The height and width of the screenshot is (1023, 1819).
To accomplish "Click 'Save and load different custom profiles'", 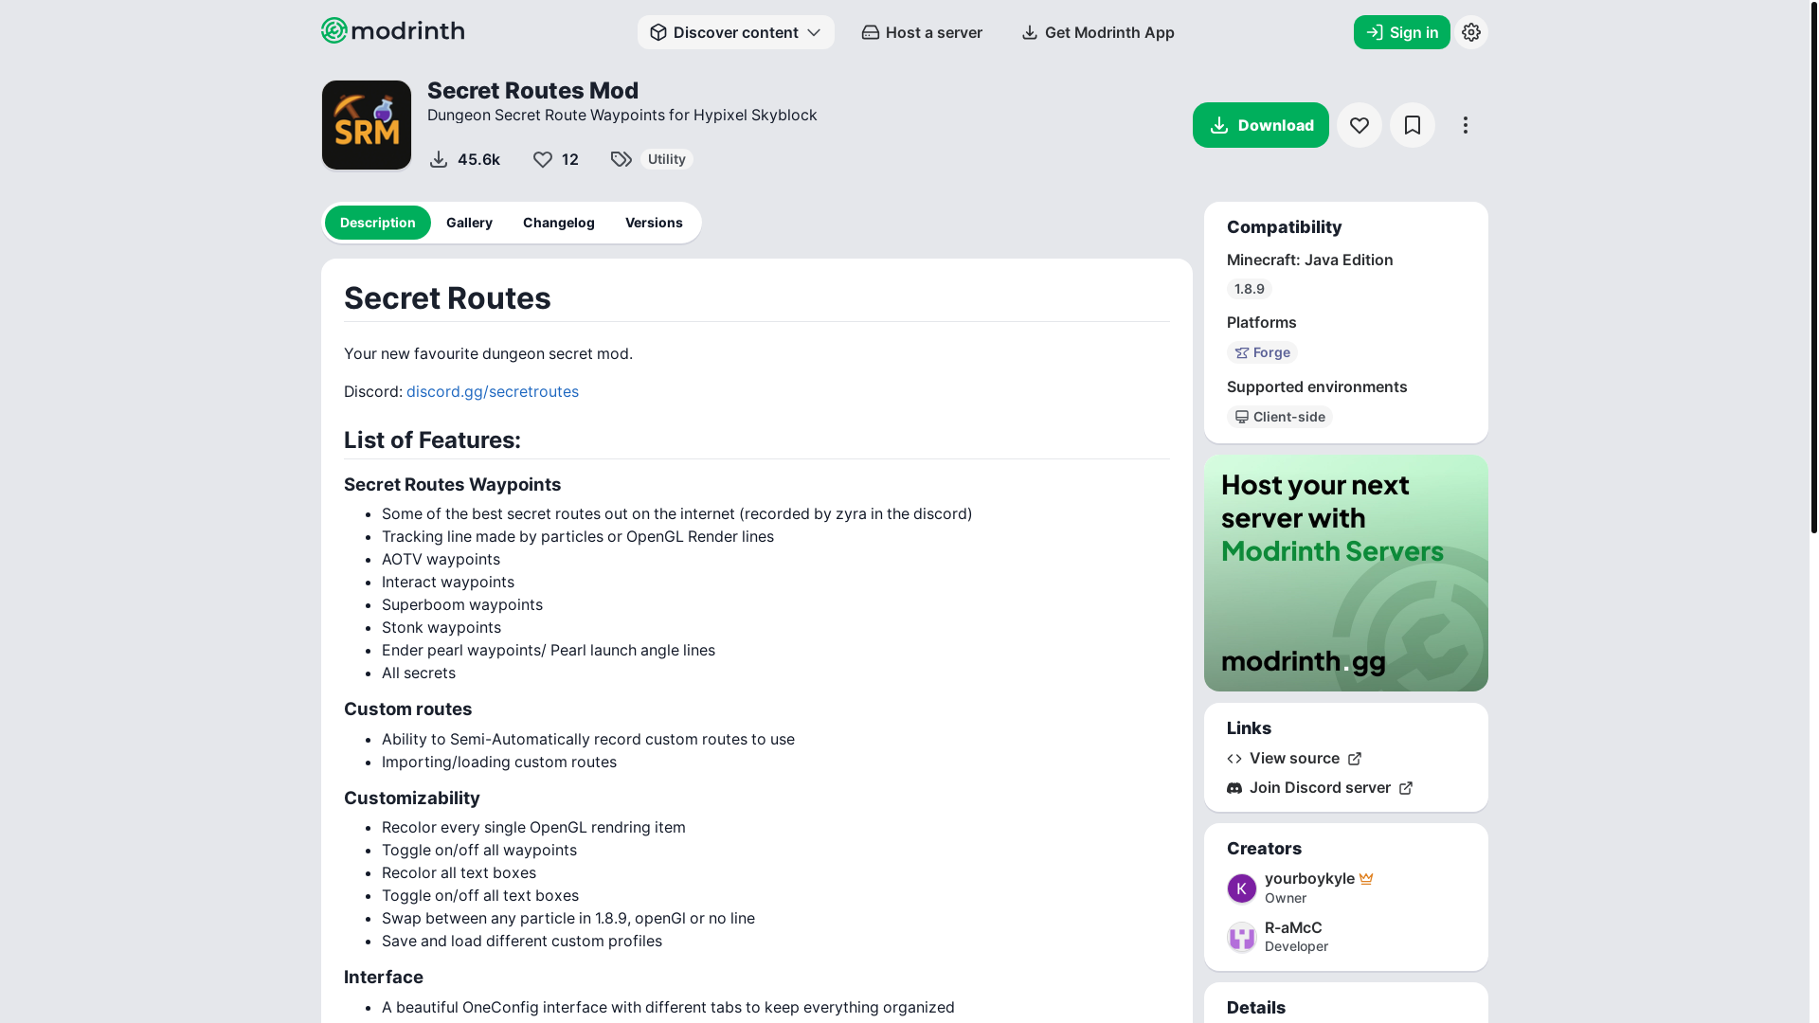I will point(522,941).
